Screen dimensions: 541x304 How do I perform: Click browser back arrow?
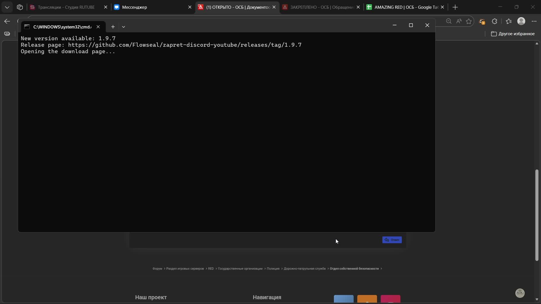(7, 21)
